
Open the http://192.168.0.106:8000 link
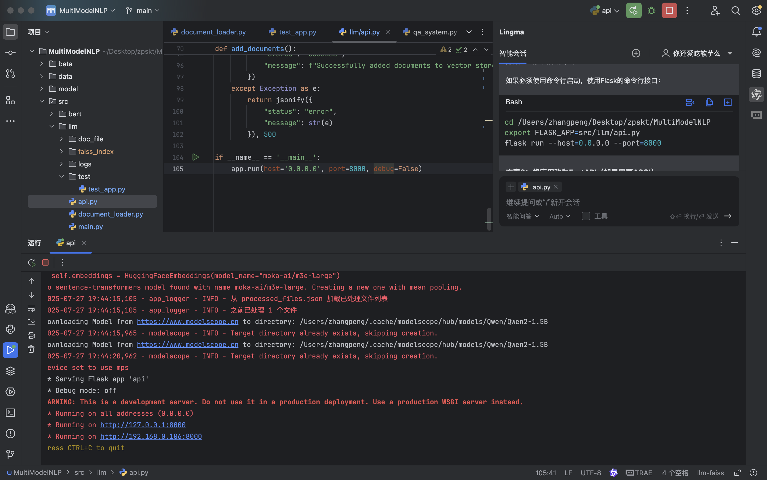pyautogui.click(x=151, y=436)
